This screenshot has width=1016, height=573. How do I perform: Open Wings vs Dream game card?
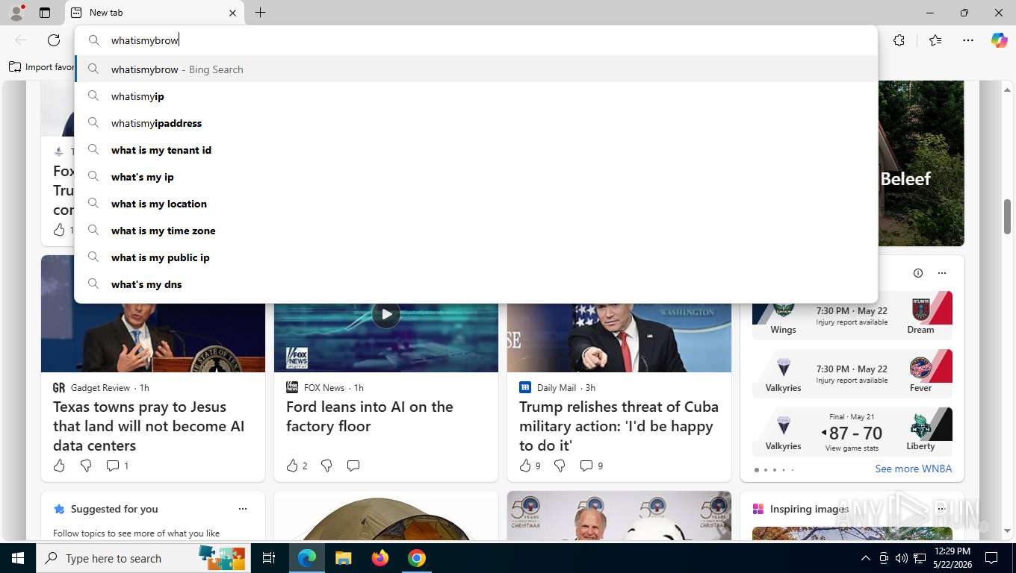click(x=852, y=316)
